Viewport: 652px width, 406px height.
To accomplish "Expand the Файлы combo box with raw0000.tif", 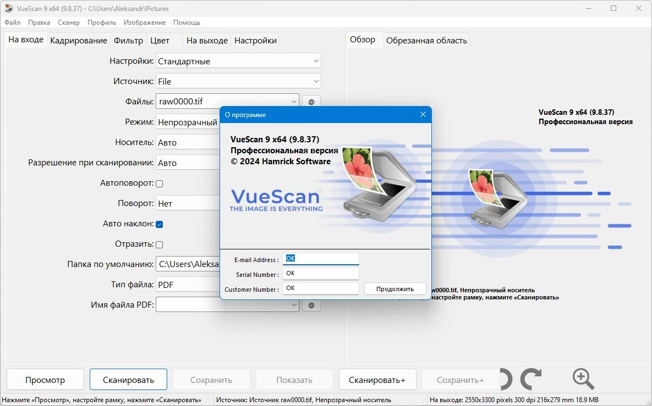I will click(227, 102).
